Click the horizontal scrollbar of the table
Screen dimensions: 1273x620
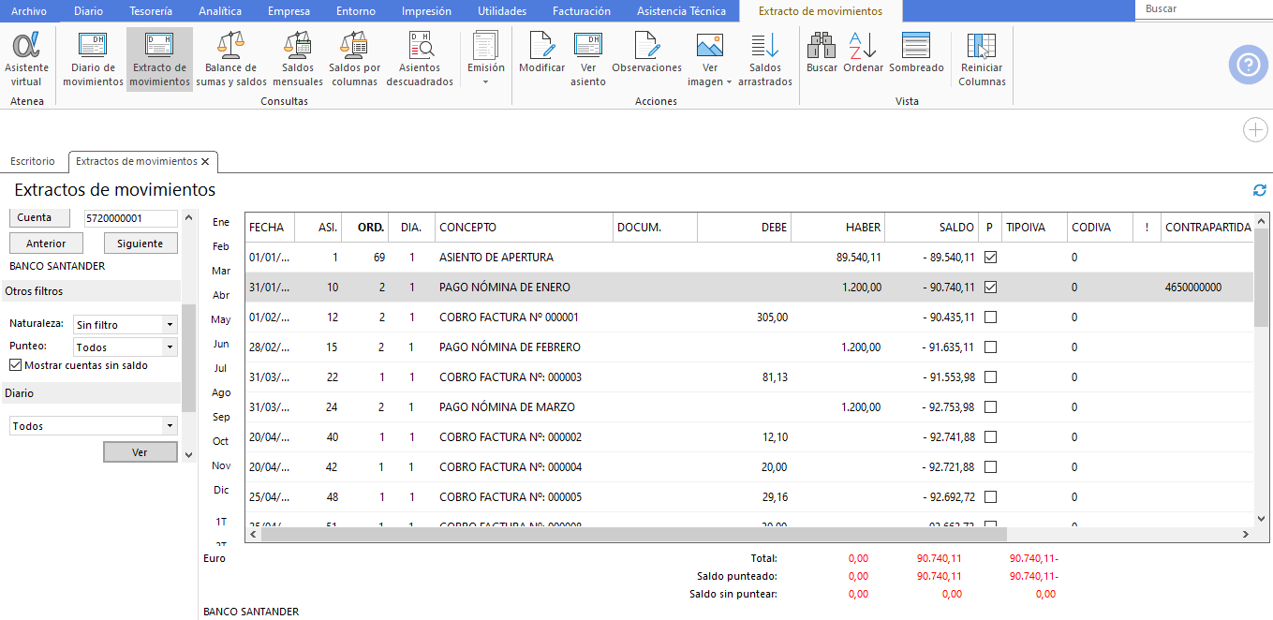pos(634,535)
